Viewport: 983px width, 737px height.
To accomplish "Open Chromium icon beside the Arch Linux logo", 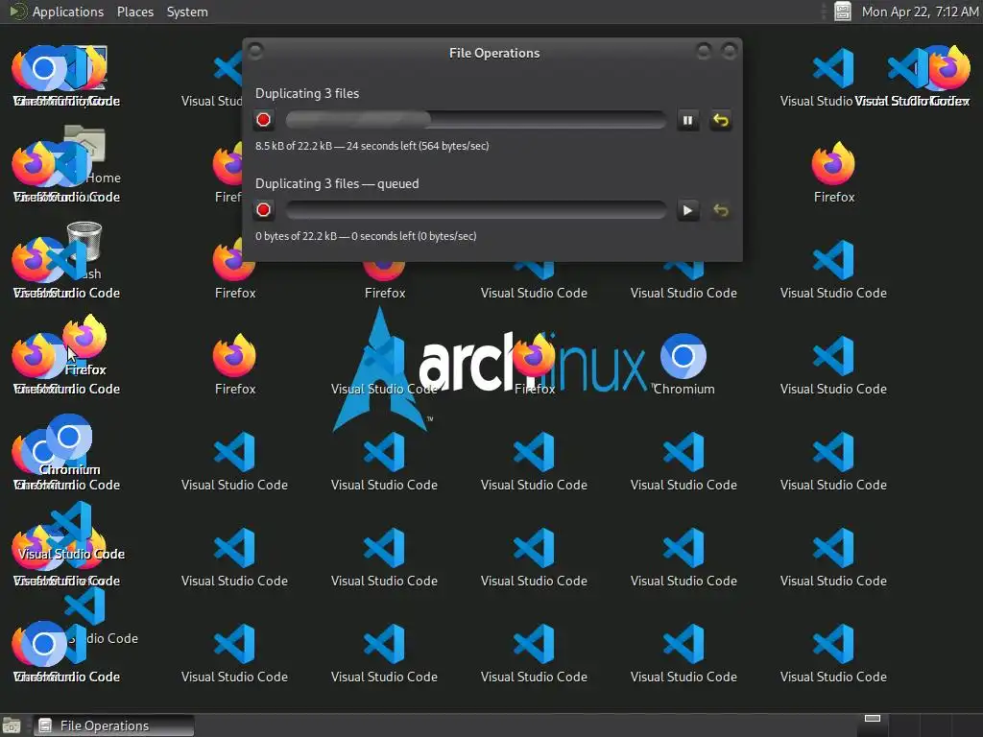I will [683, 364].
